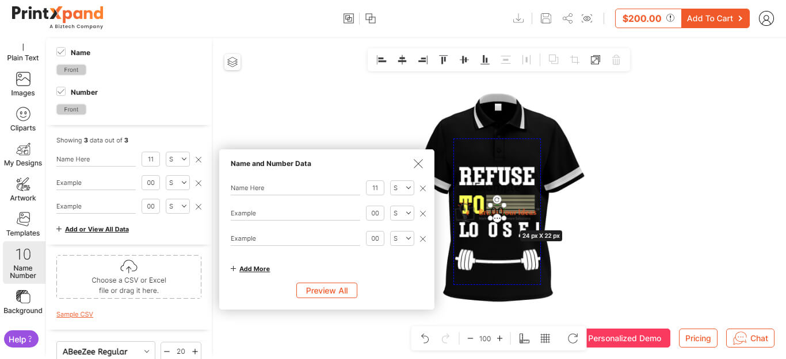Open the Sample CSV link
This screenshot has width=786, height=359.
click(x=75, y=314)
